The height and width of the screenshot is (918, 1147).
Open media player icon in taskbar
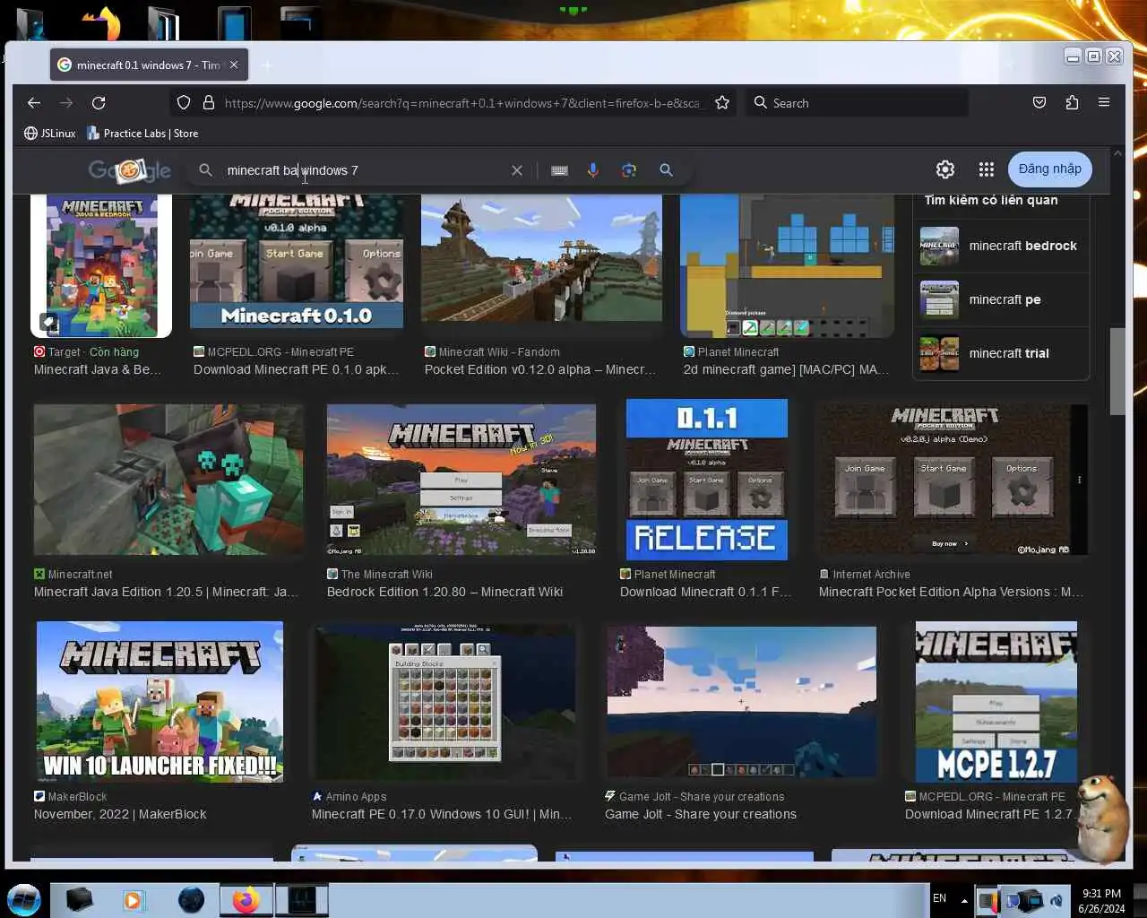click(134, 900)
